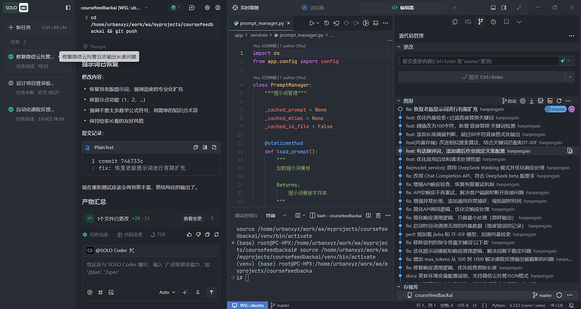Insert # context in chat input
Viewport: 581px width, 309px height.
pyautogui.click(x=100, y=293)
